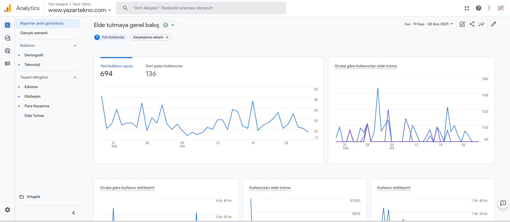Open Admin settings gear icon
This screenshot has width=510, height=222.
coord(7,210)
